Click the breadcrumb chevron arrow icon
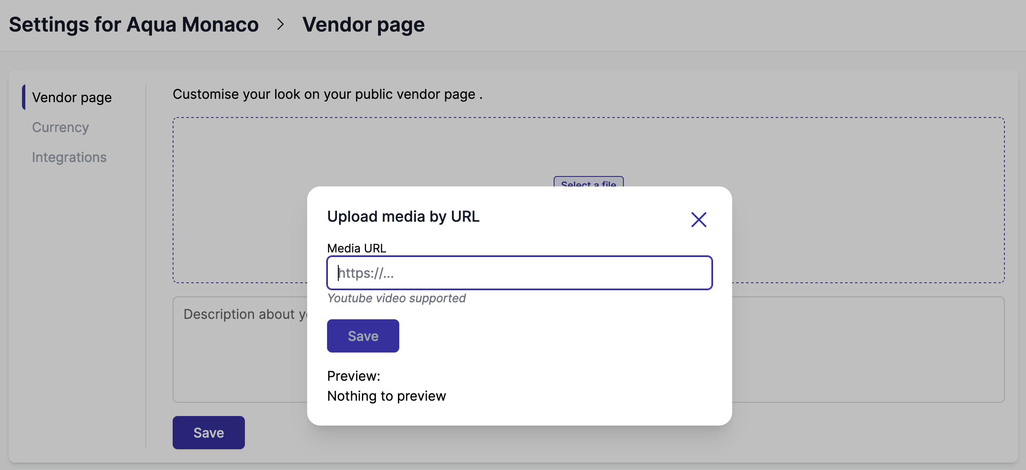 pyautogui.click(x=281, y=24)
